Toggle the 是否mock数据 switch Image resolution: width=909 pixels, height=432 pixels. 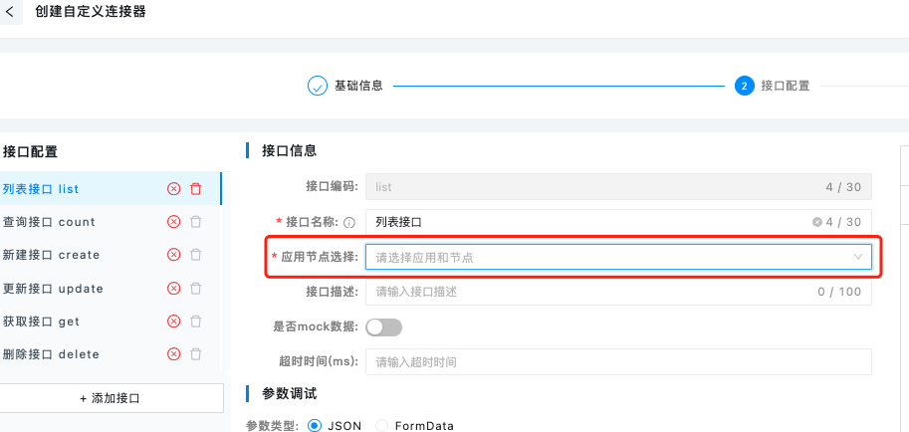383,327
